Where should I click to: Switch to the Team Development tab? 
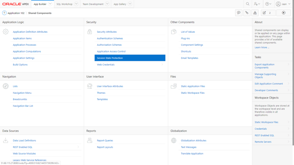tap(93, 4)
